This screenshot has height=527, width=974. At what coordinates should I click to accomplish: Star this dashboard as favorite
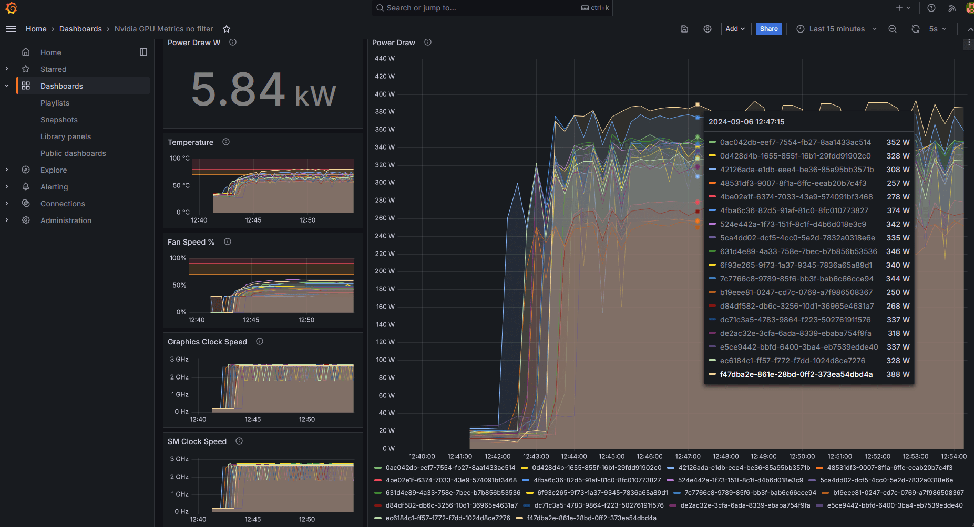click(227, 29)
